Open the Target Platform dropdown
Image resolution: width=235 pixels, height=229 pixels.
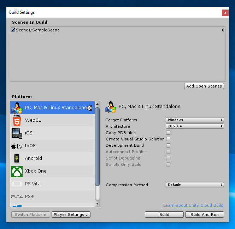195,120
